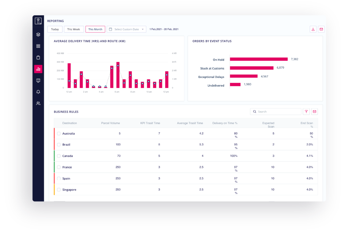342x235 pixels.
Task: Select the Brazil row checkbox
Action: (x=59, y=144)
